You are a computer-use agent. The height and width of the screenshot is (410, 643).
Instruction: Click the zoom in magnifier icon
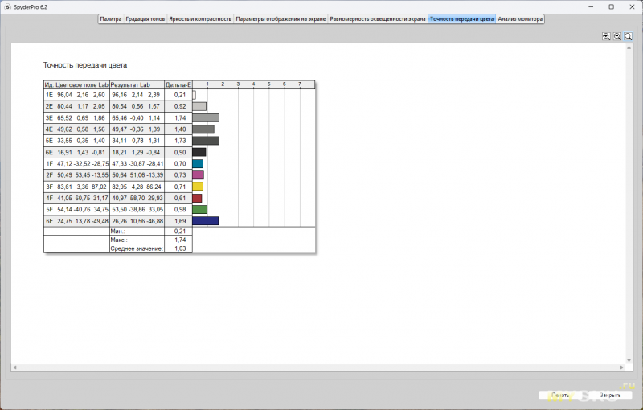click(x=607, y=36)
